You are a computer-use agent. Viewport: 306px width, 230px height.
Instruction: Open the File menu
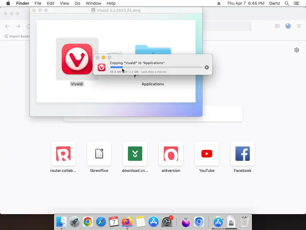[38, 3]
